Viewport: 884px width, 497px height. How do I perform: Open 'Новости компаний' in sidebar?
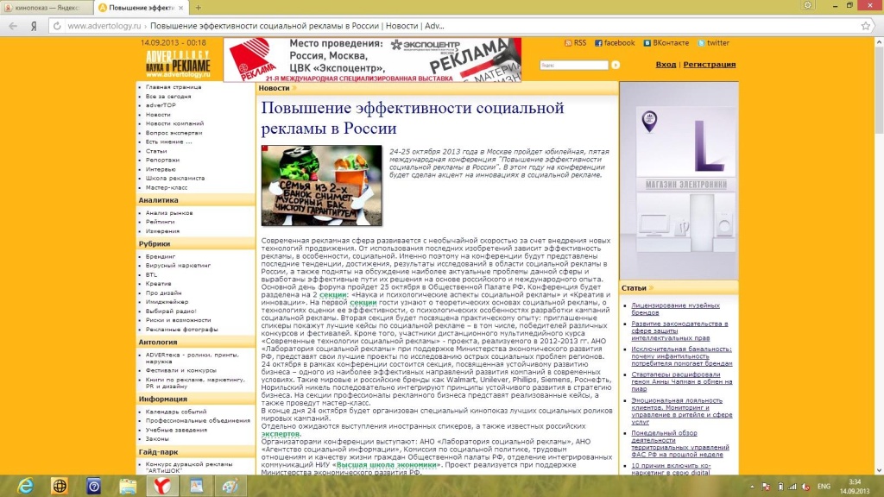[174, 123]
